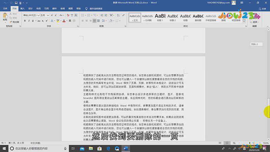Toggle Bold formatting
Screen dimensions: 270x152
[25, 21]
